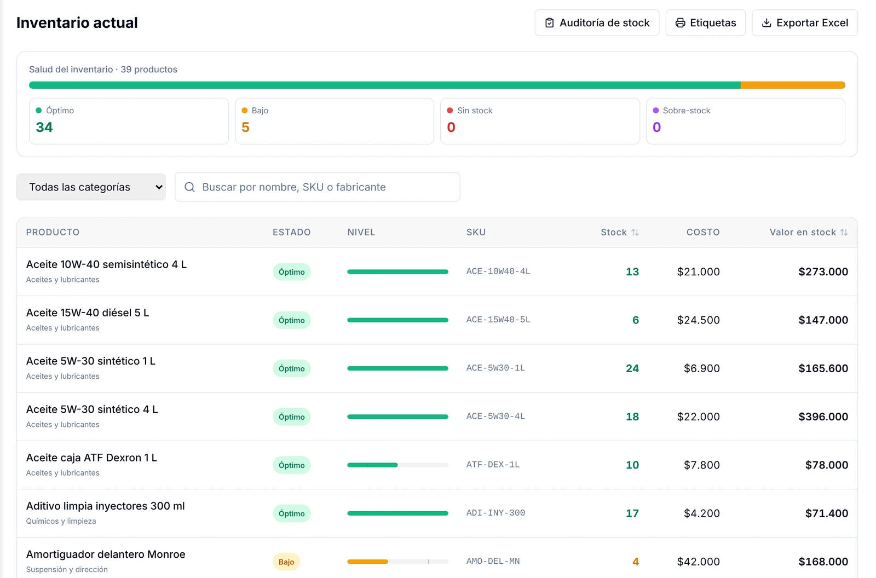Click SKU ATF-DEX-1L
876x578 pixels.
point(493,465)
